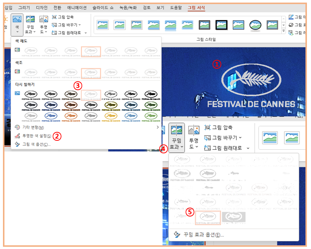311x249 pixels.
Task: Click 그림 테두리 pen icon at right
Action: tap(291, 17)
